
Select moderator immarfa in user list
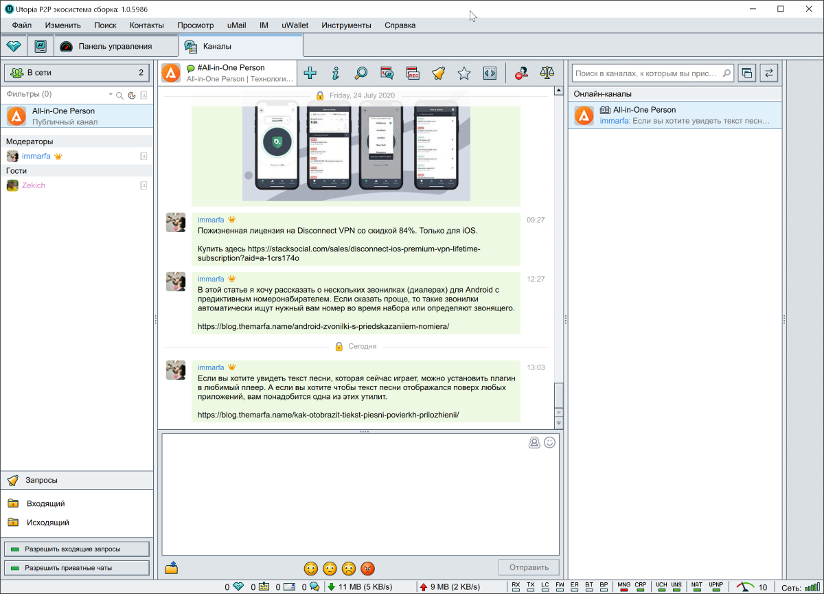[x=77, y=157]
